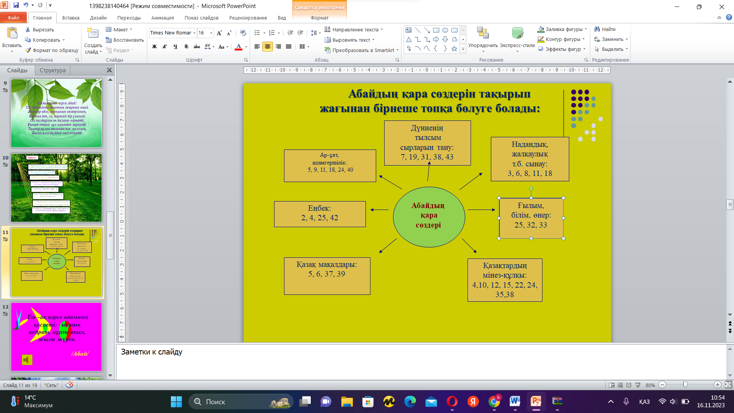The image size is (734, 413).
Task: Click the Clear Formatting eraser icon
Action: coord(243,33)
